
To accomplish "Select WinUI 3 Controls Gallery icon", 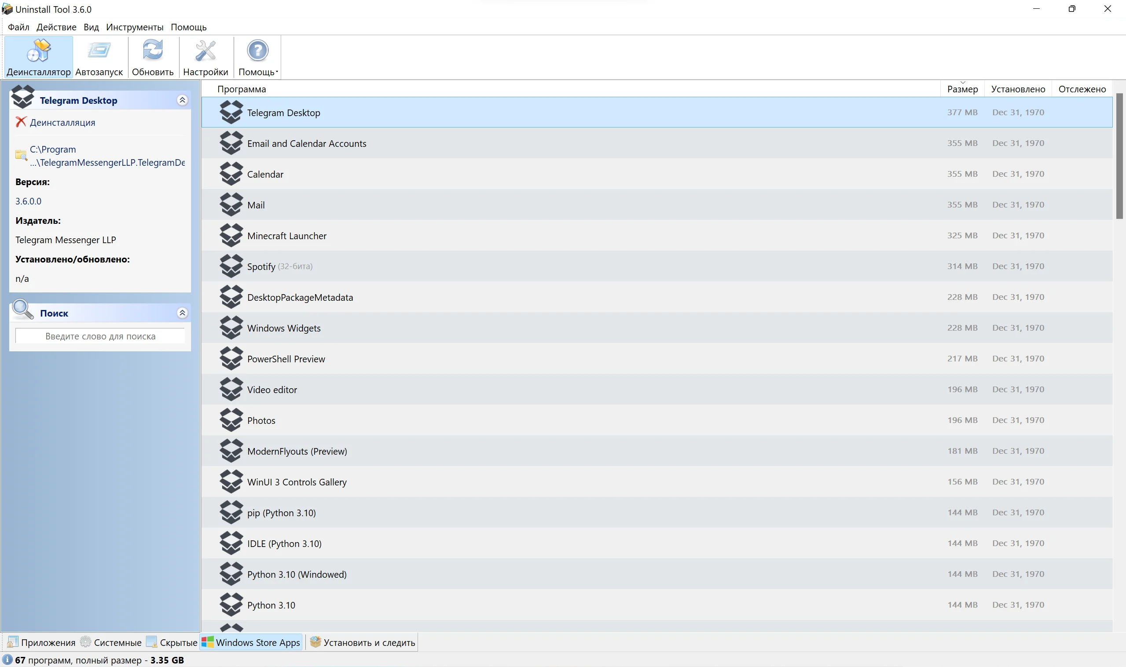I will (x=231, y=481).
